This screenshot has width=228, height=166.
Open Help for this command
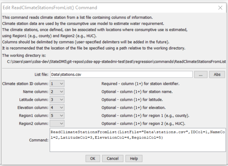tap(134, 158)
